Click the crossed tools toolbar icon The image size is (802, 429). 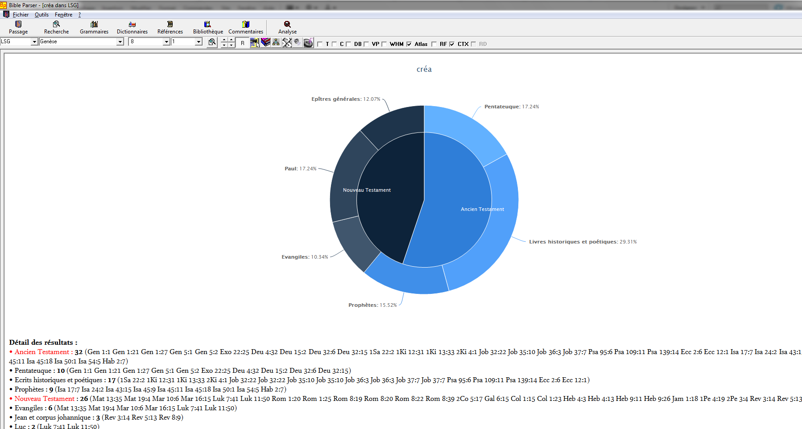point(287,42)
